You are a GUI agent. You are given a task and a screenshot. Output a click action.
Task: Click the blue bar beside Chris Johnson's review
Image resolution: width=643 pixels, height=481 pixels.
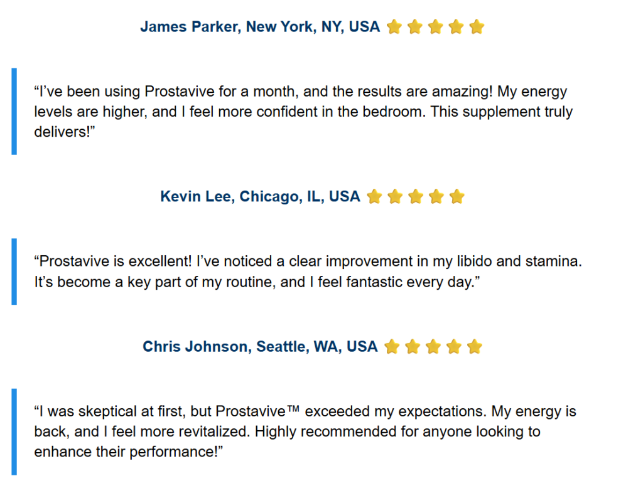tap(14, 432)
